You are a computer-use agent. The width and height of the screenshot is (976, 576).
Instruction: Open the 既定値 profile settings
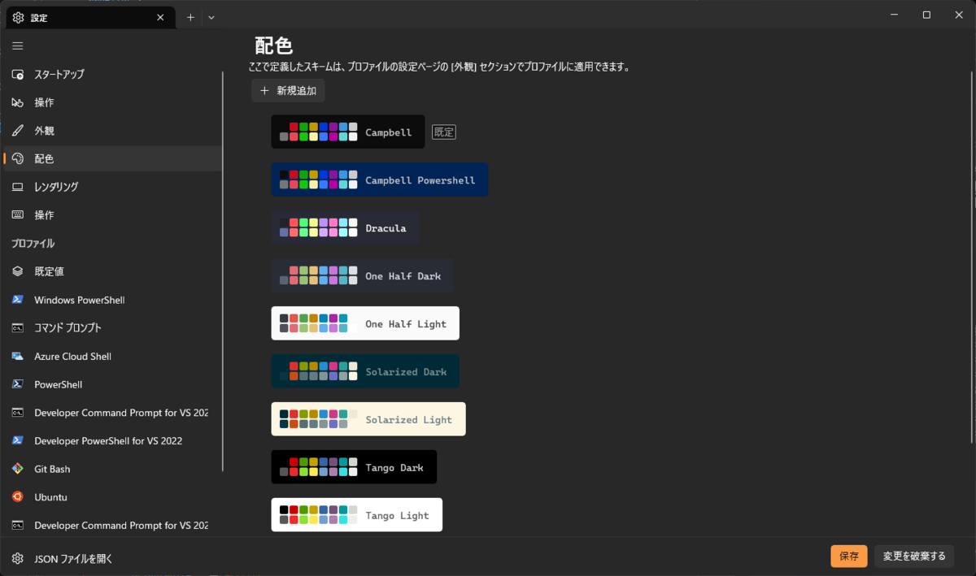[x=113, y=271]
